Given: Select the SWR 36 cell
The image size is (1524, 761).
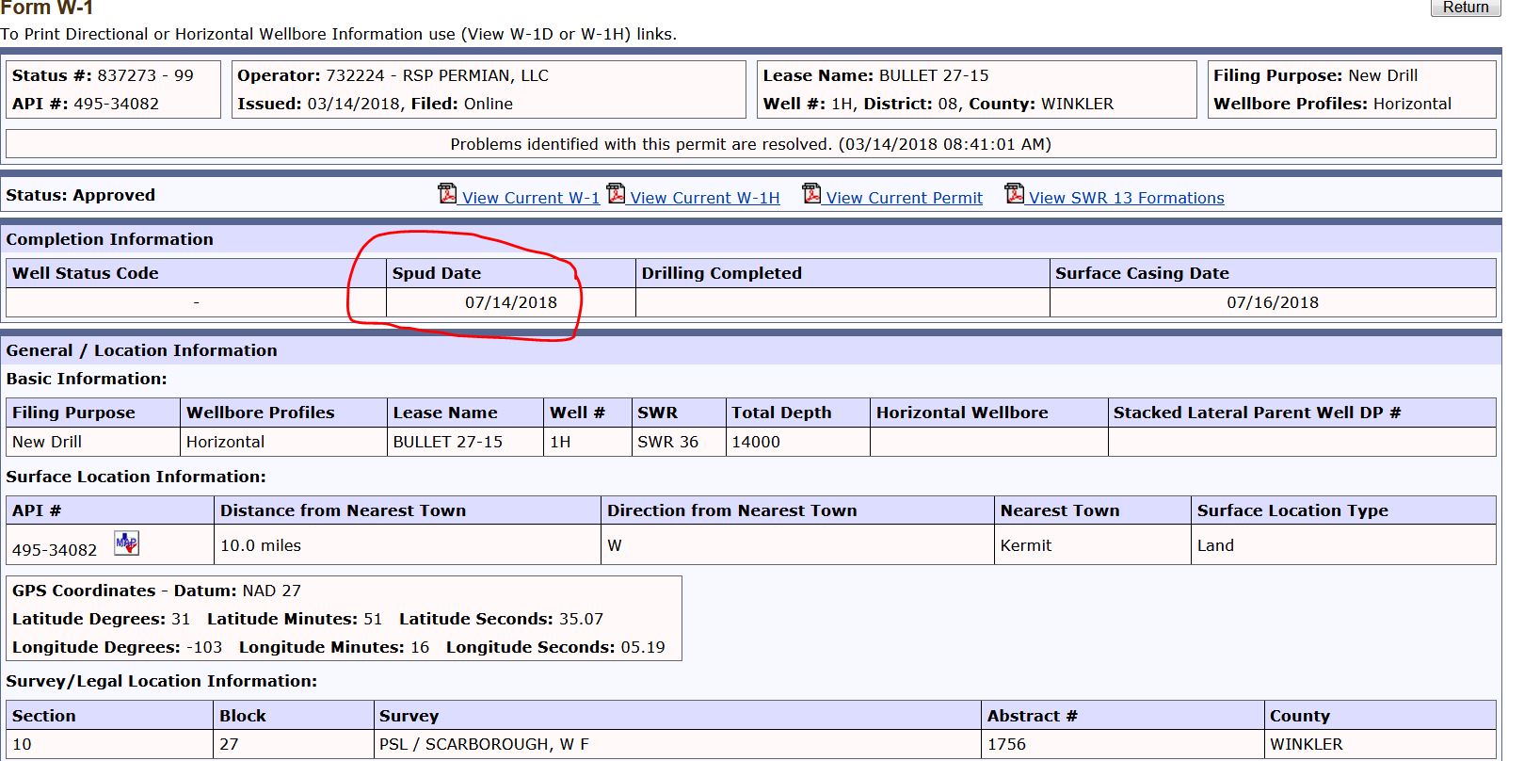Looking at the screenshot, I should pos(667,442).
